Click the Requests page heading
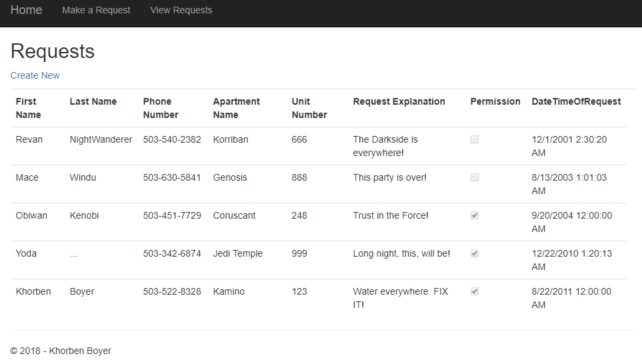 pyautogui.click(x=53, y=51)
